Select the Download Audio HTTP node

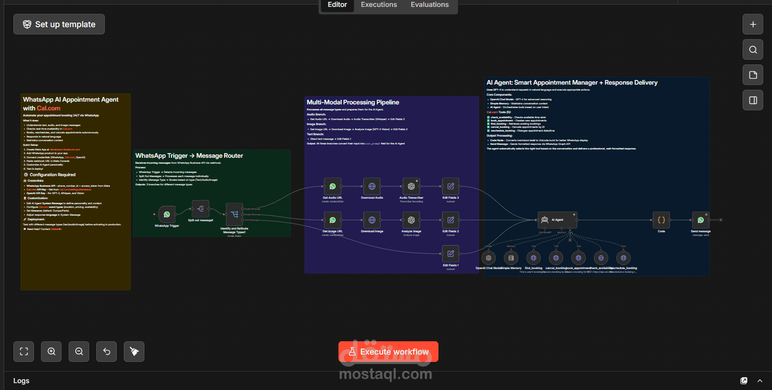coord(372,186)
